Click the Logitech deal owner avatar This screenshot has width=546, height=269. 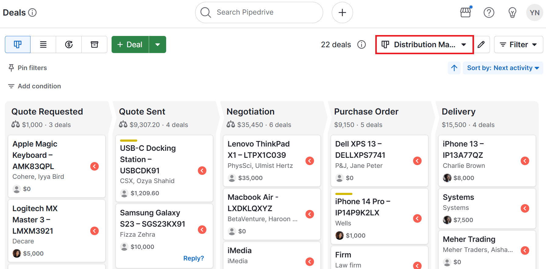point(17,253)
